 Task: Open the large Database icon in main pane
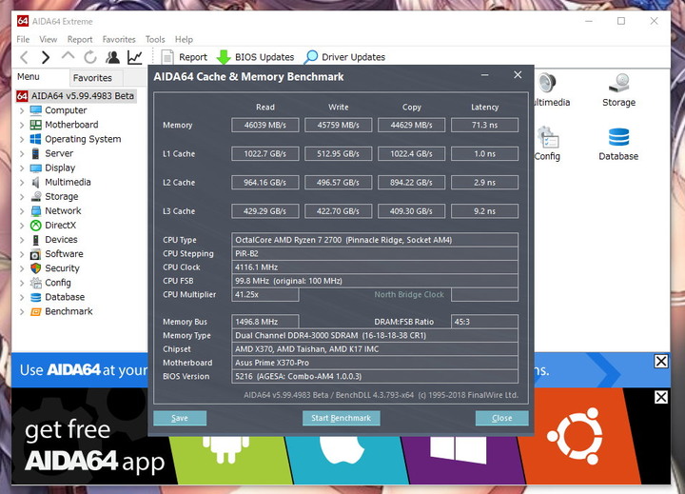click(x=618, y=137)
